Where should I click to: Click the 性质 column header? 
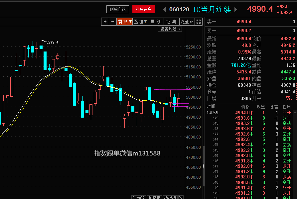point(287,107)
